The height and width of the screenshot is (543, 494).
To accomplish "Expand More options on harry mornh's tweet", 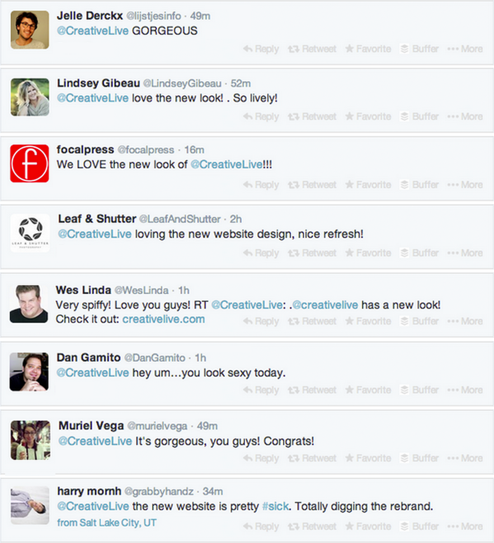I will (465, 526).
